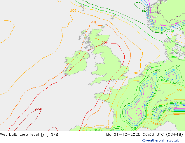Click the orange 1000 contour label north of Scotland
Screen dimensions: 185x143
(x=92, y=22)
